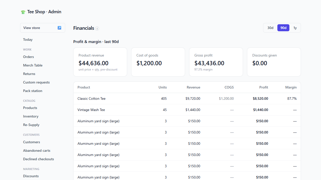Open the Financials info icon

pyautogui.click(x=97, y=28)
